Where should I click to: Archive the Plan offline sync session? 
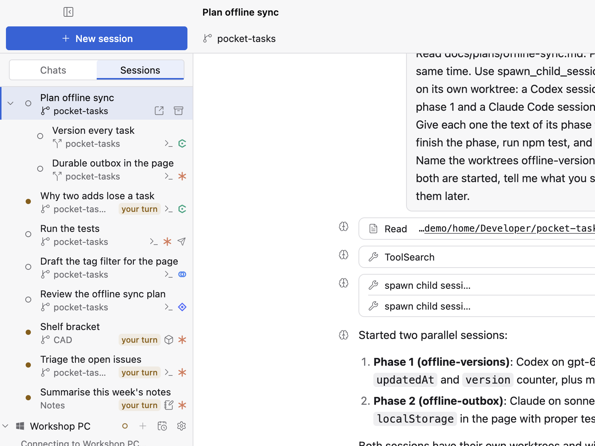point(178,111)
